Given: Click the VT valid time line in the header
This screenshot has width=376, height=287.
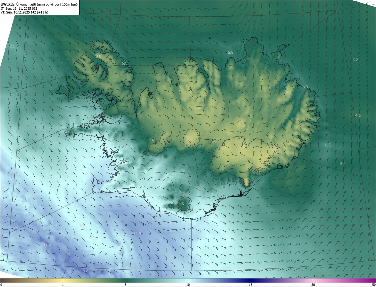Looking at the screenshot, I should tap(24, 12).
